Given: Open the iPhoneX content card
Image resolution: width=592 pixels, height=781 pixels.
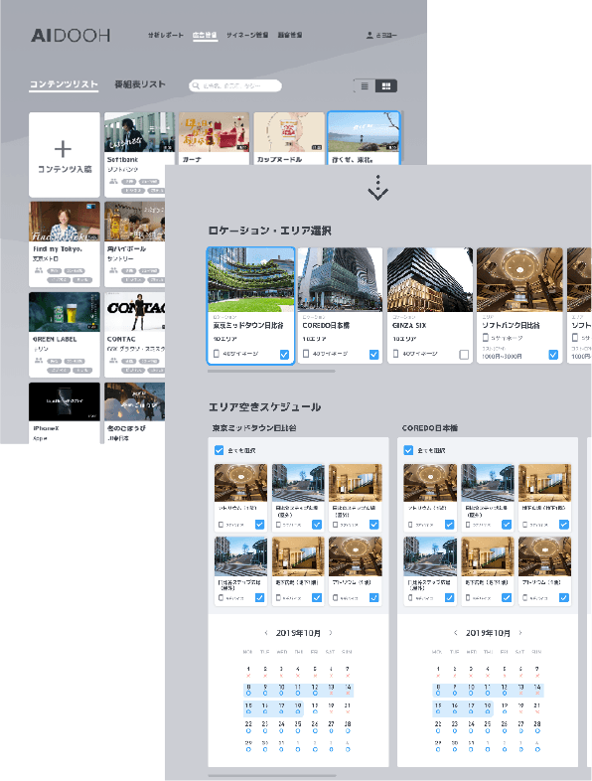Looking at the screenshot, I should [65, 413].
